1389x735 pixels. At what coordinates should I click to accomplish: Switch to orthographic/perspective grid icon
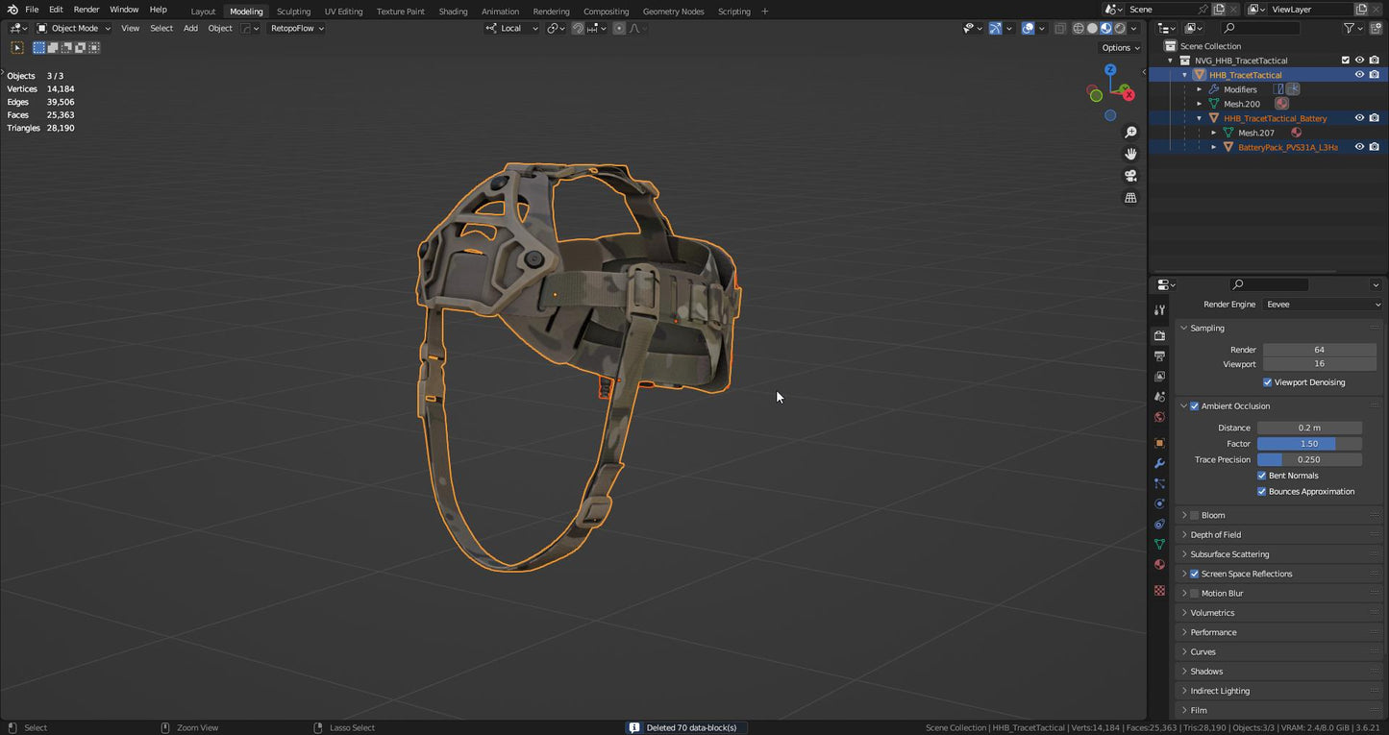[1130, 198]
